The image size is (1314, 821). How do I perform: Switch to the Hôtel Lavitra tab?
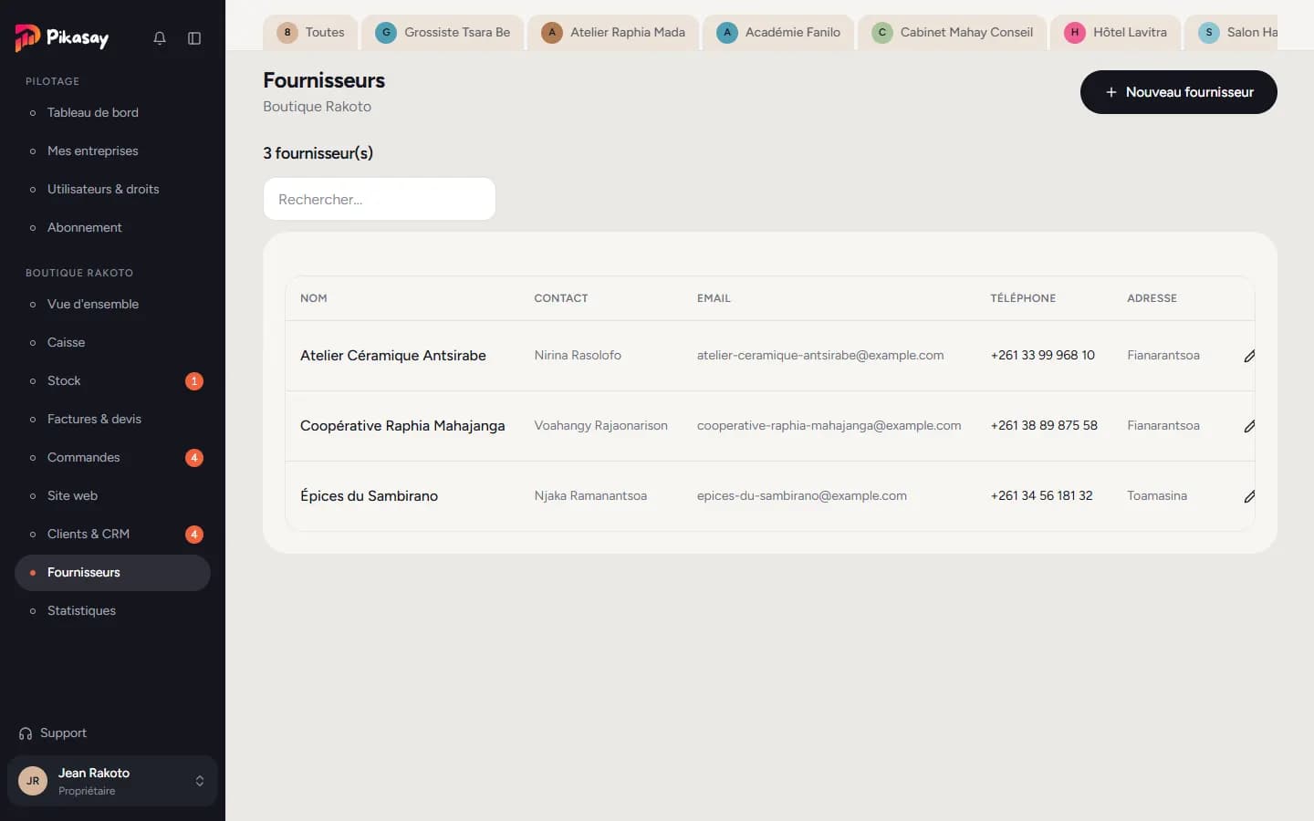(1116, 32)
